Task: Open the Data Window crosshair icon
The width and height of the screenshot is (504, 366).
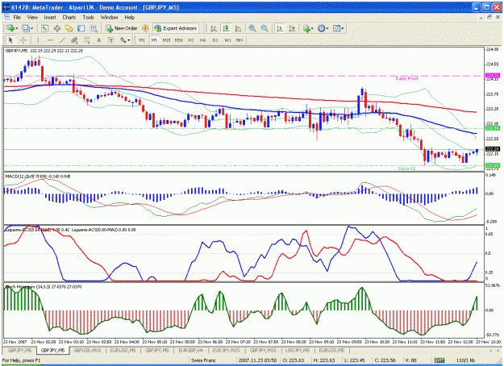Action: 57,28
